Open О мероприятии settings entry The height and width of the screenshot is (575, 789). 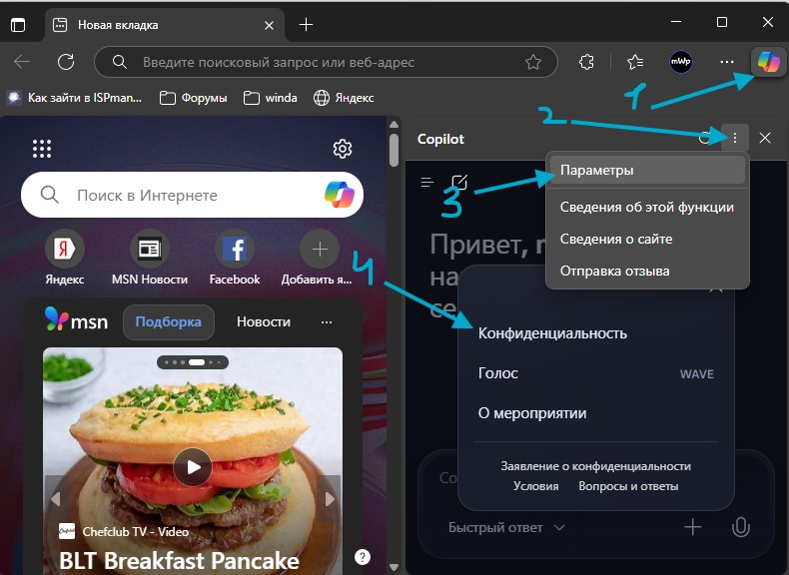coord(596,413)
